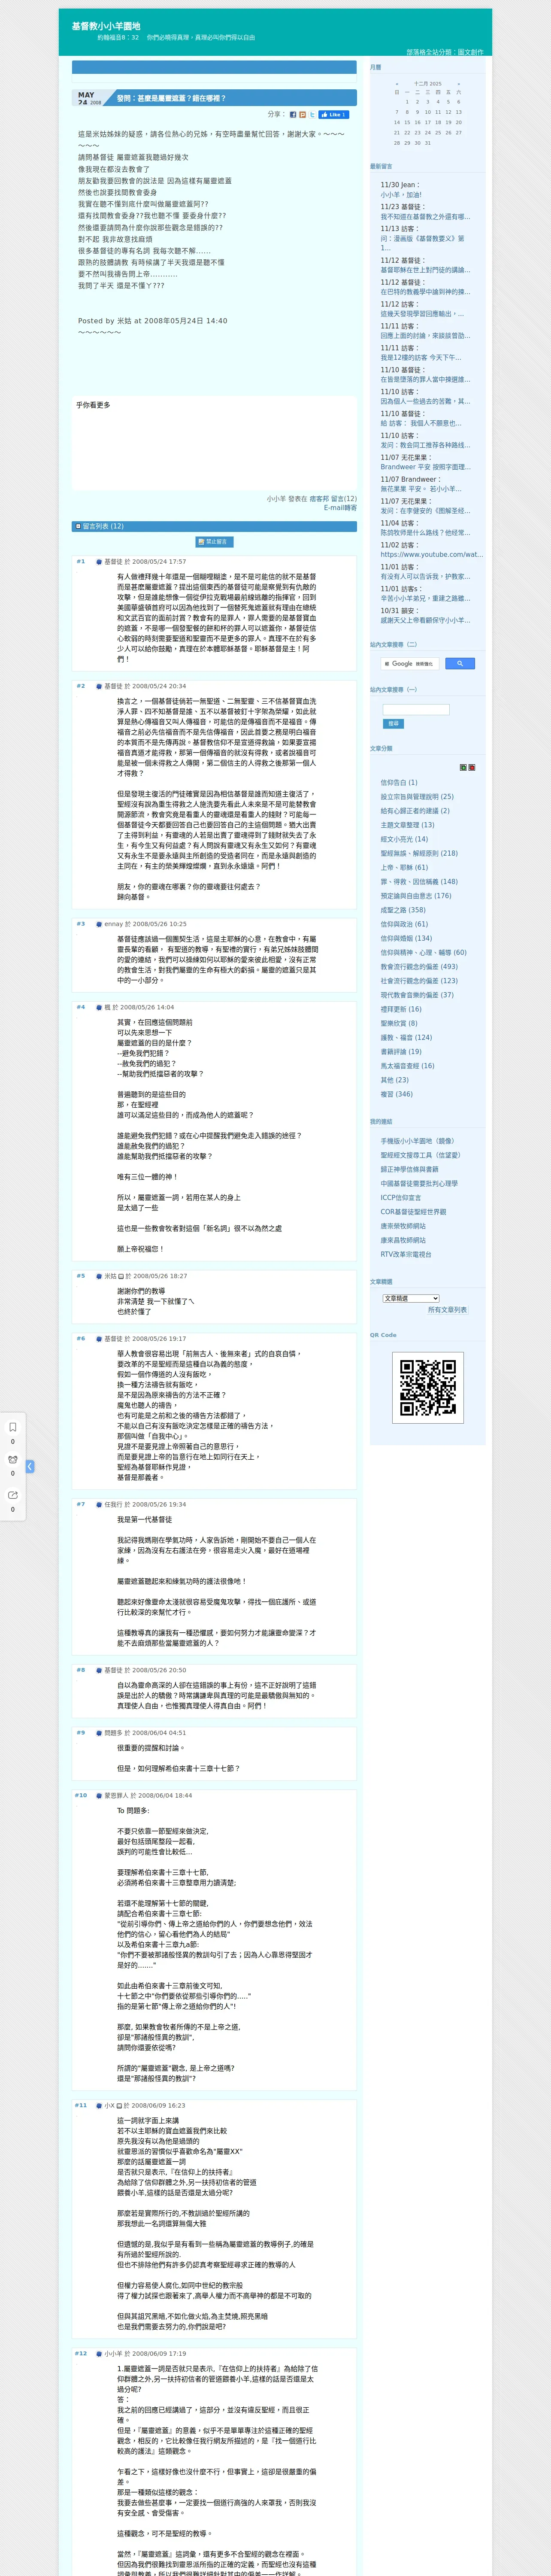
Task: Click the comment number #4 label
Action: 81,1007
